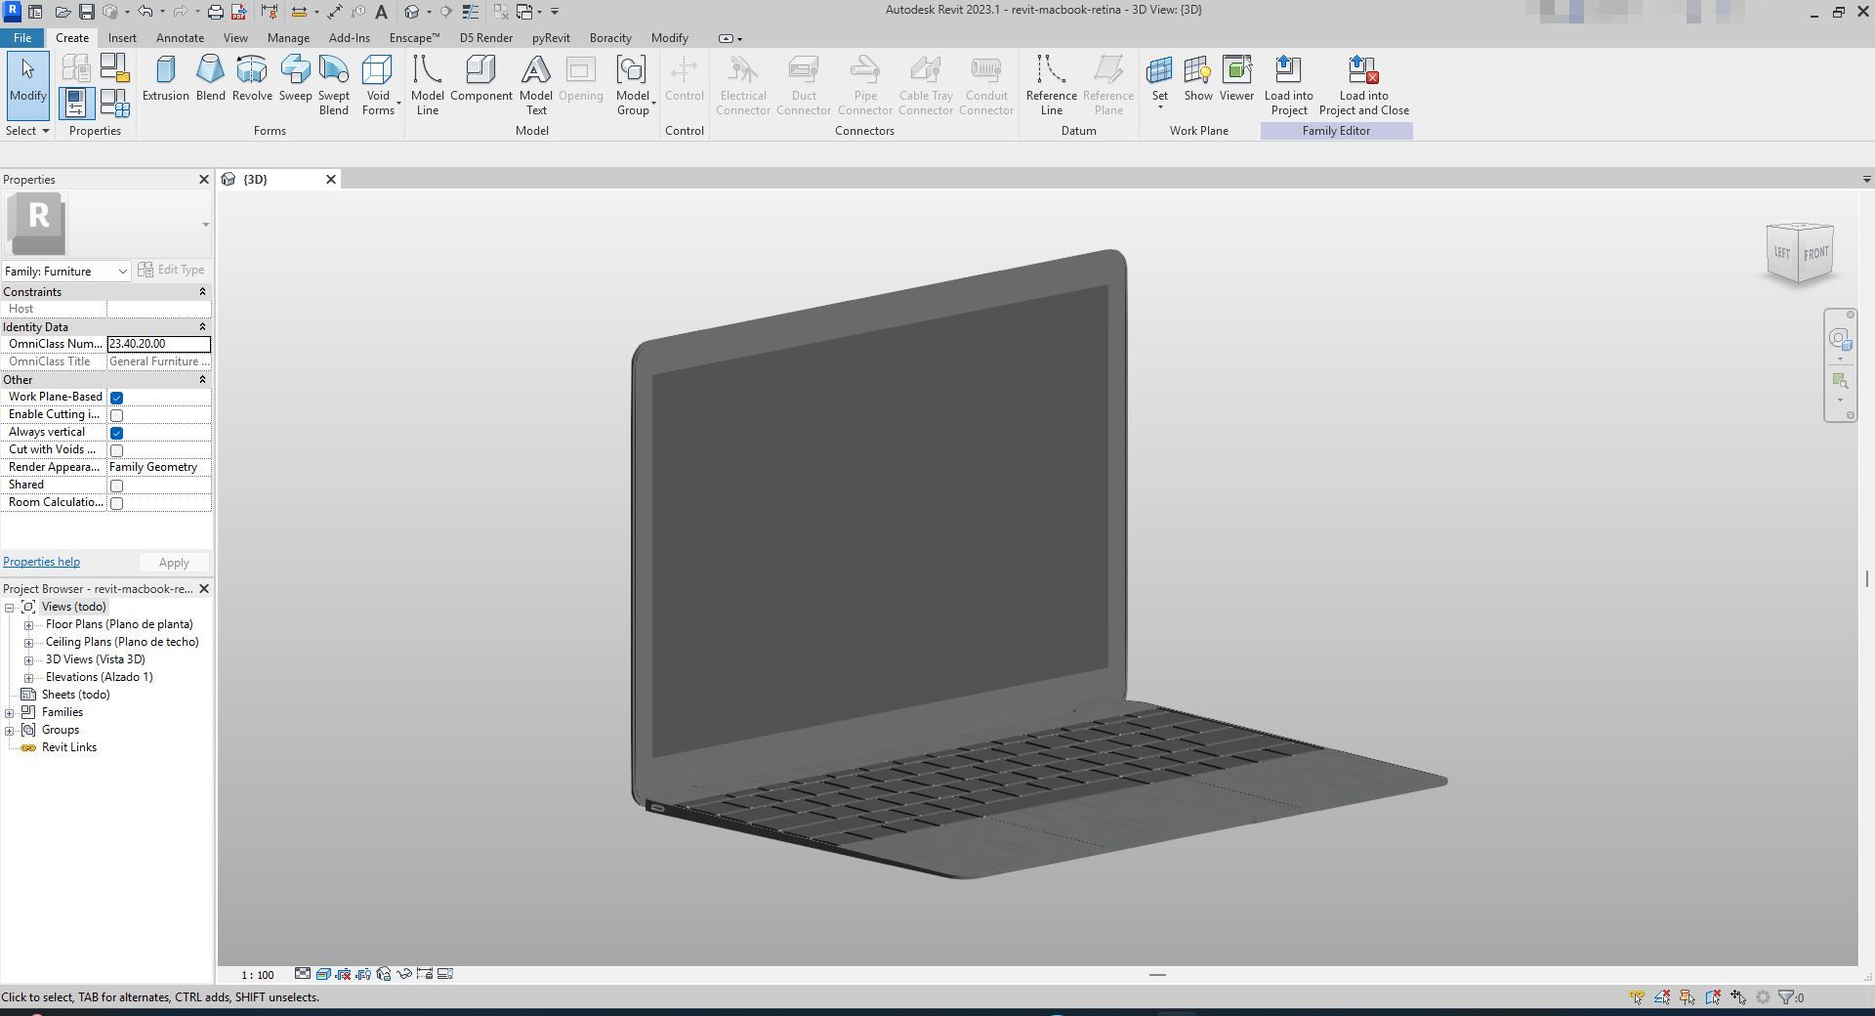Select the Sweep tool
Image resolution: width=1875 pixels, height=1016 pixels.
tap(295, 78)
